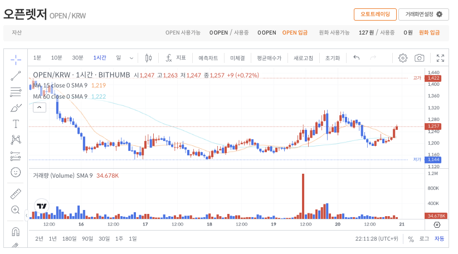Image resolution: width=458 pixels, height=254 pixels.
Task: Click the 오토트레이딩 button
Action: 375,14
